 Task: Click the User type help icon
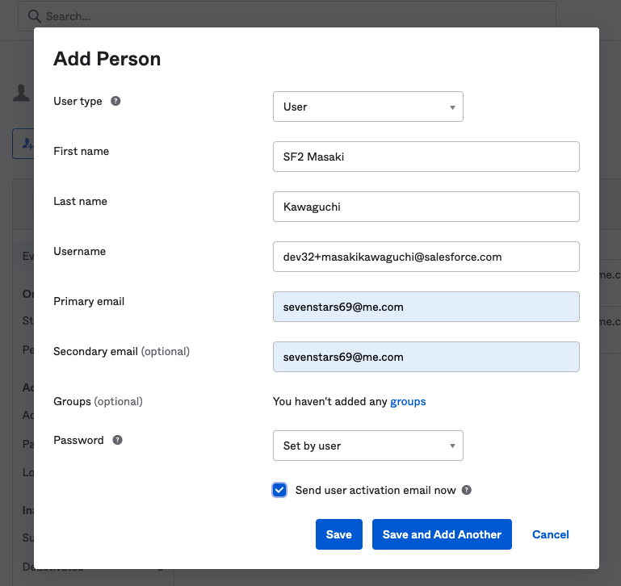tap(115, 102)
